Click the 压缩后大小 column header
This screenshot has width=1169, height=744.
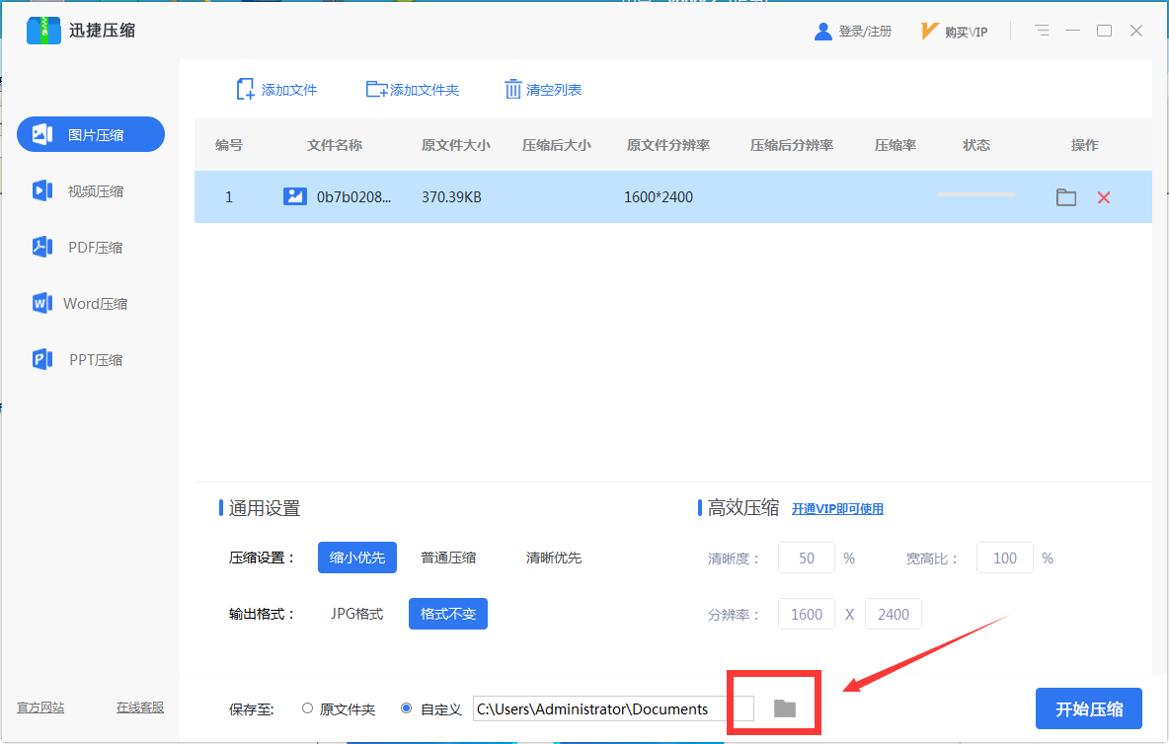click(x=556, y=145)
